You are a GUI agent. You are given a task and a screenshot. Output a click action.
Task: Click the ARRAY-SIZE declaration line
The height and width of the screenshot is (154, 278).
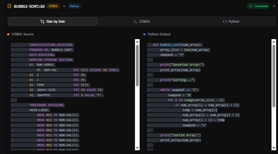click(66, 90)
